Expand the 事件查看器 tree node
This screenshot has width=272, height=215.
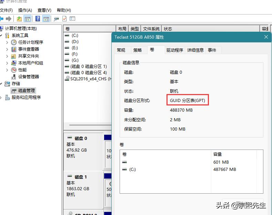click(7, 49)
